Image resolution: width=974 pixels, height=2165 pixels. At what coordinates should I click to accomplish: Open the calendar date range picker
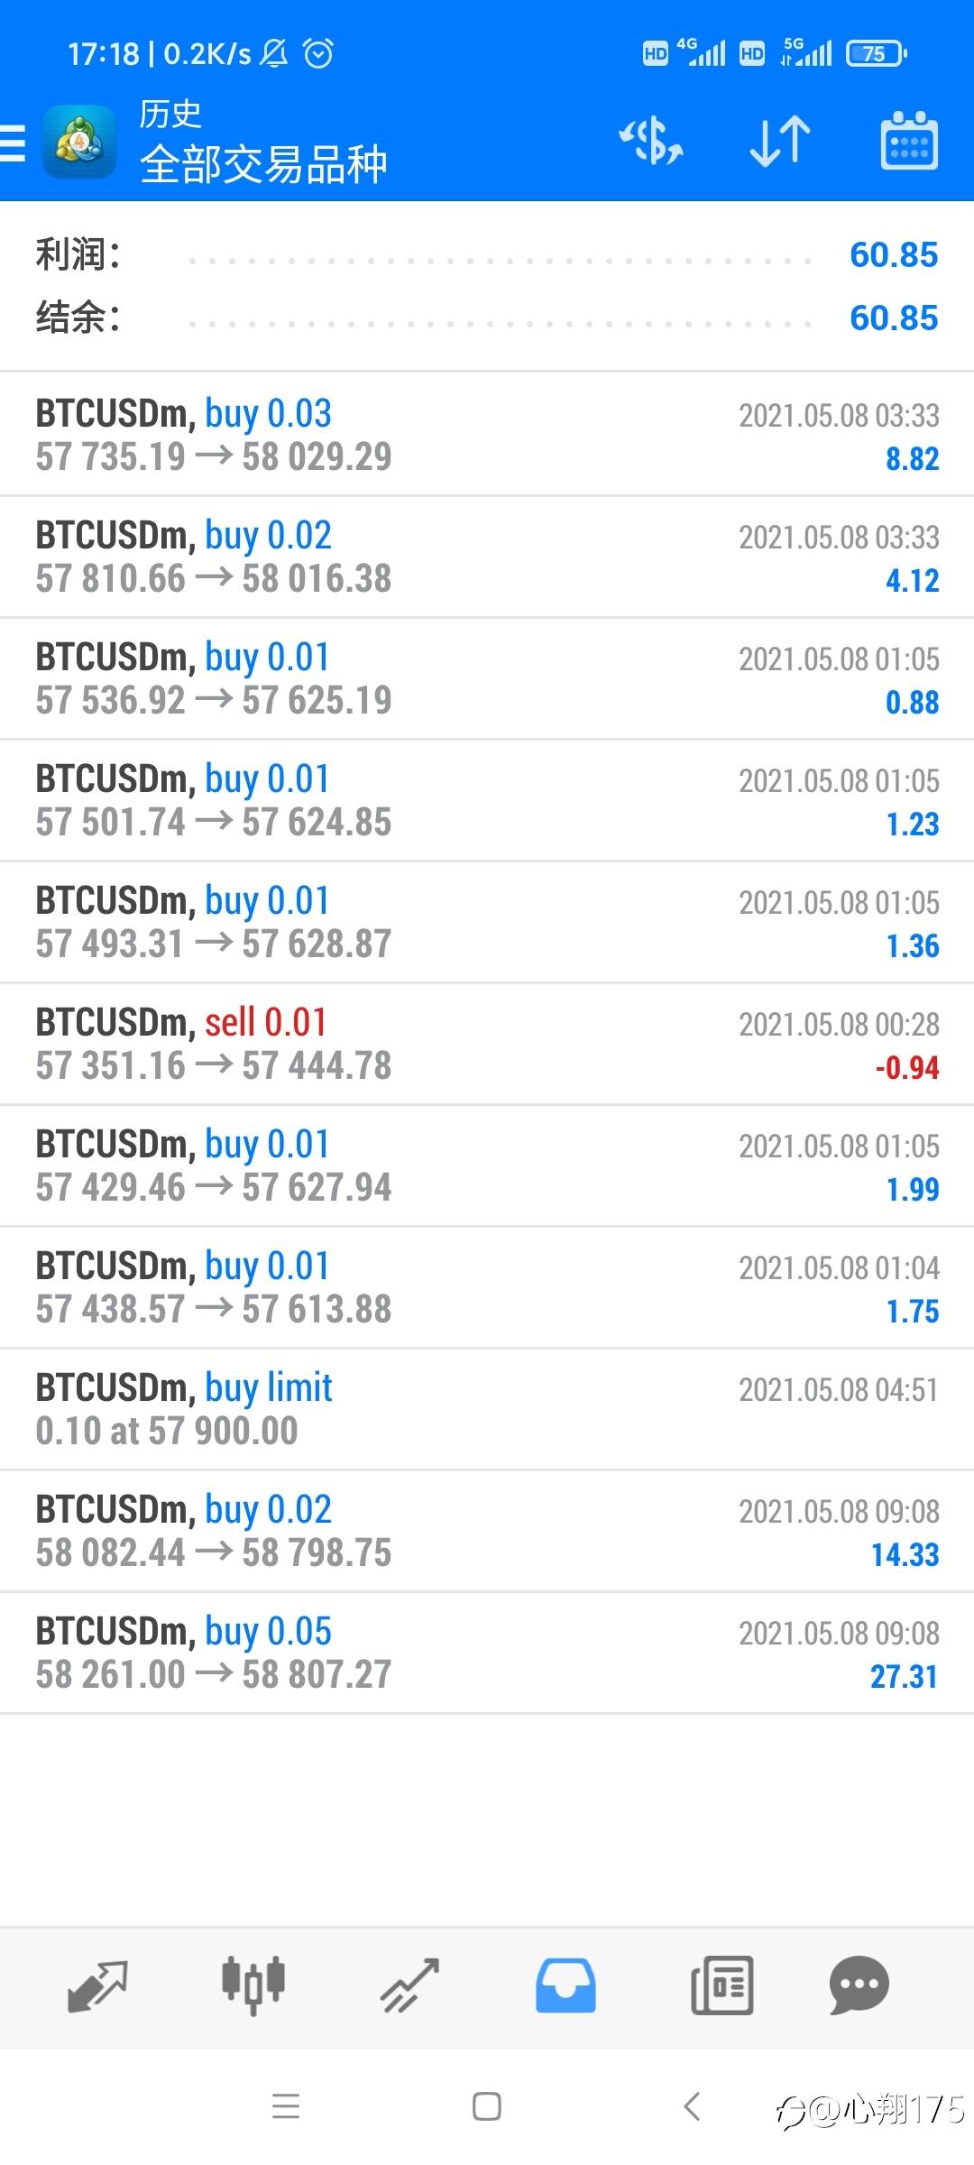pos(908,143)
